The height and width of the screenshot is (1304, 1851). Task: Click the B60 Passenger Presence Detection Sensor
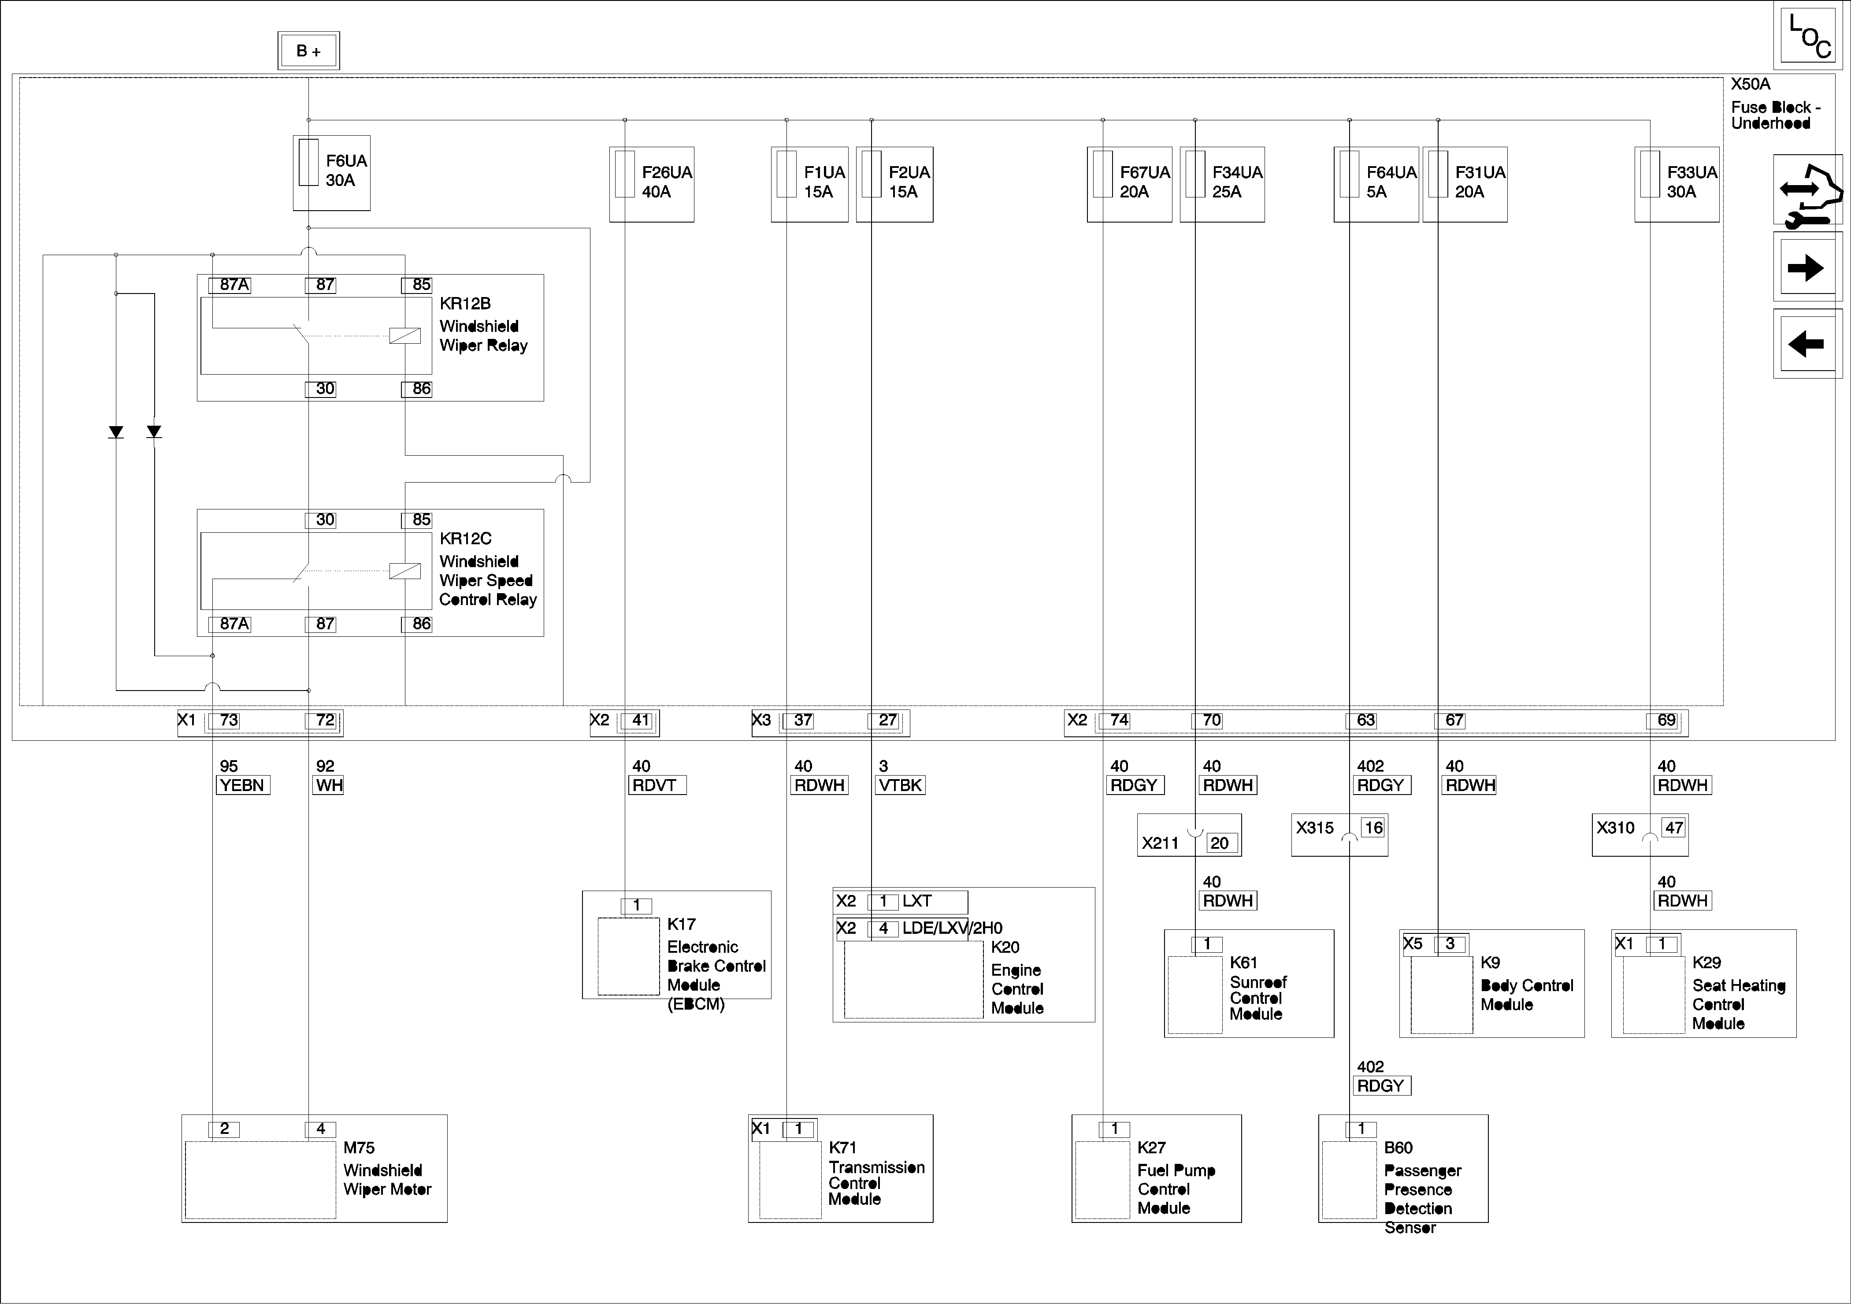(x=1403, y=1169)
